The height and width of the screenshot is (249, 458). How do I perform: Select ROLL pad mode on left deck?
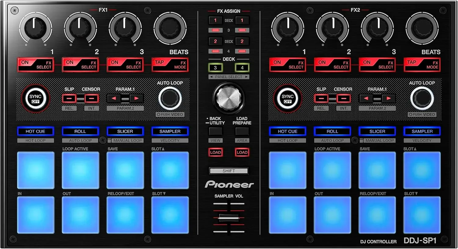[81, 131]
